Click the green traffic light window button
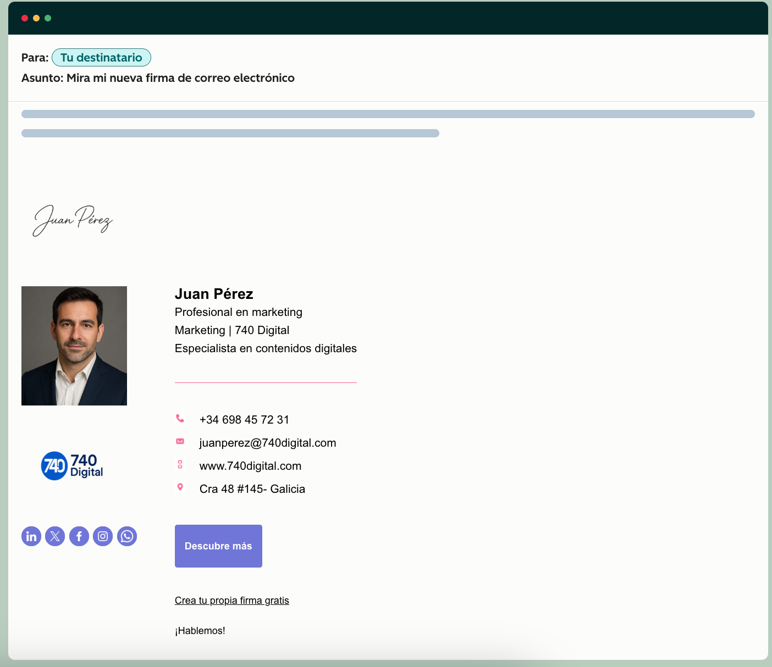The image size is (772, 667). click(48, 18)
